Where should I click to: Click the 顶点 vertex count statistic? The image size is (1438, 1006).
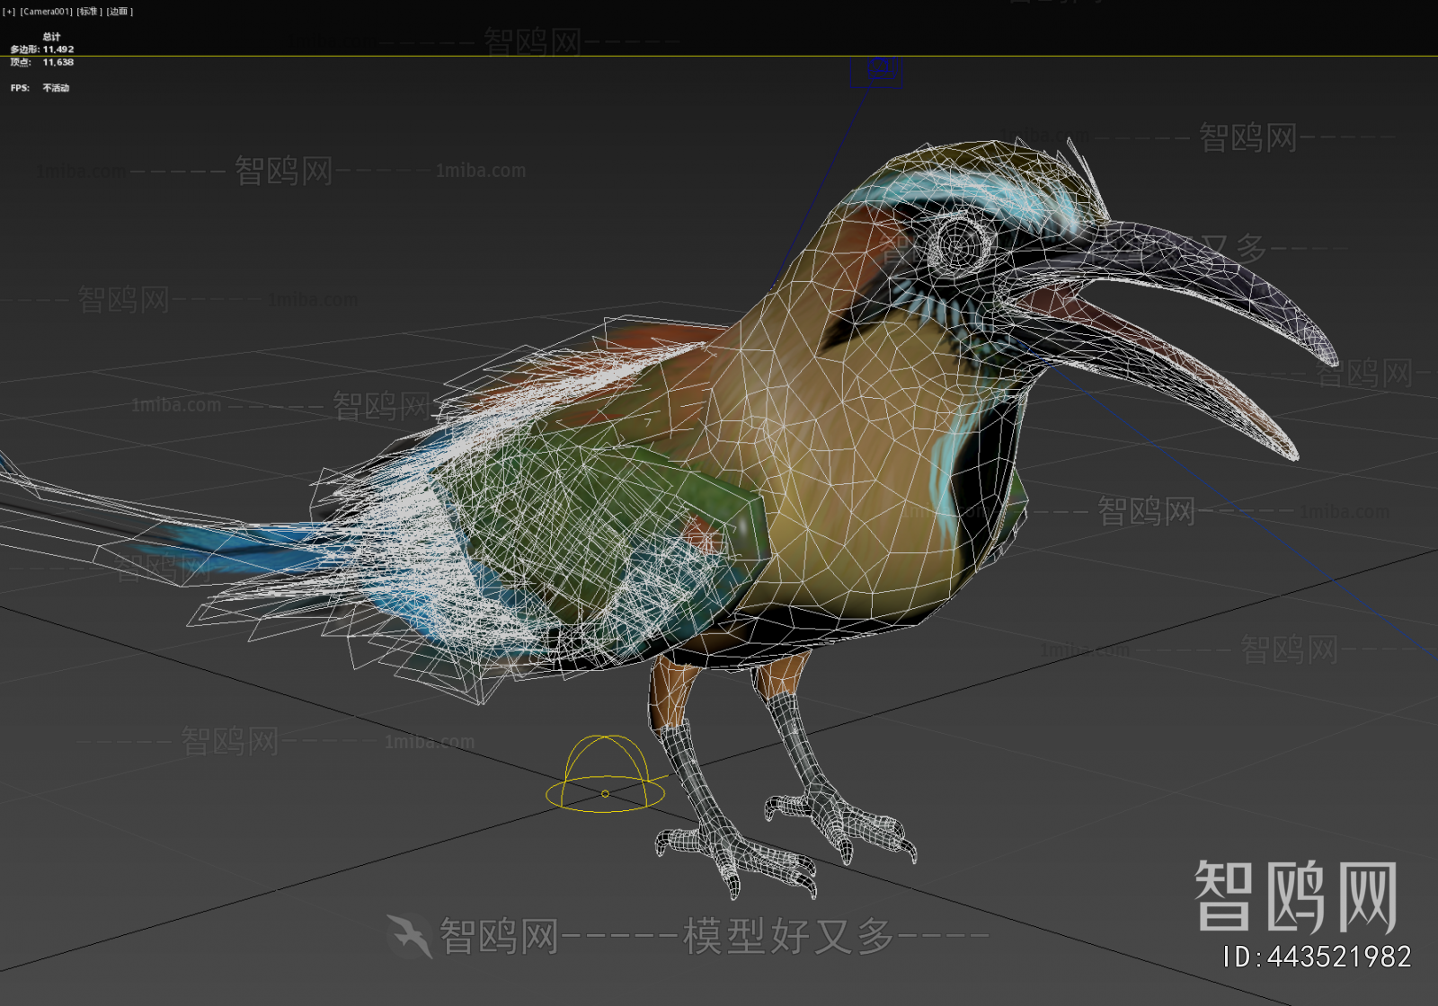point(40,62)
